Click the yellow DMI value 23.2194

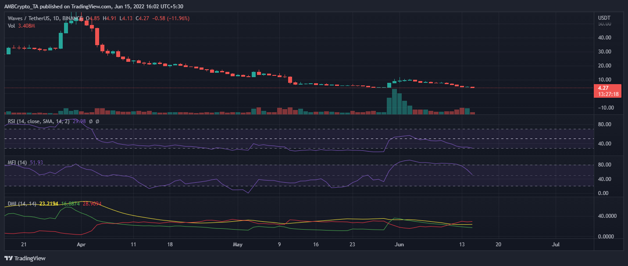point(49,204)
